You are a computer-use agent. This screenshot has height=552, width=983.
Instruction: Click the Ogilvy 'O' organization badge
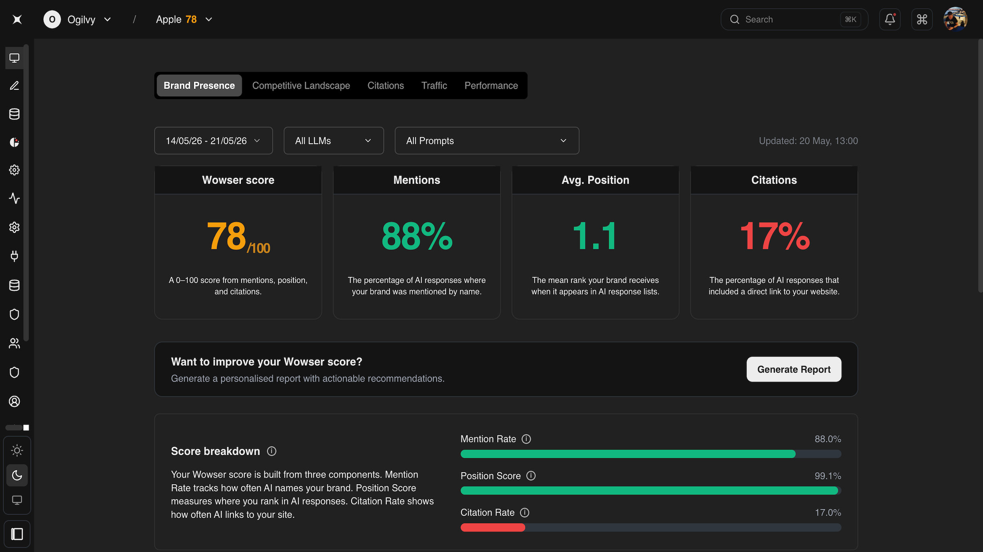pos(52,19)
